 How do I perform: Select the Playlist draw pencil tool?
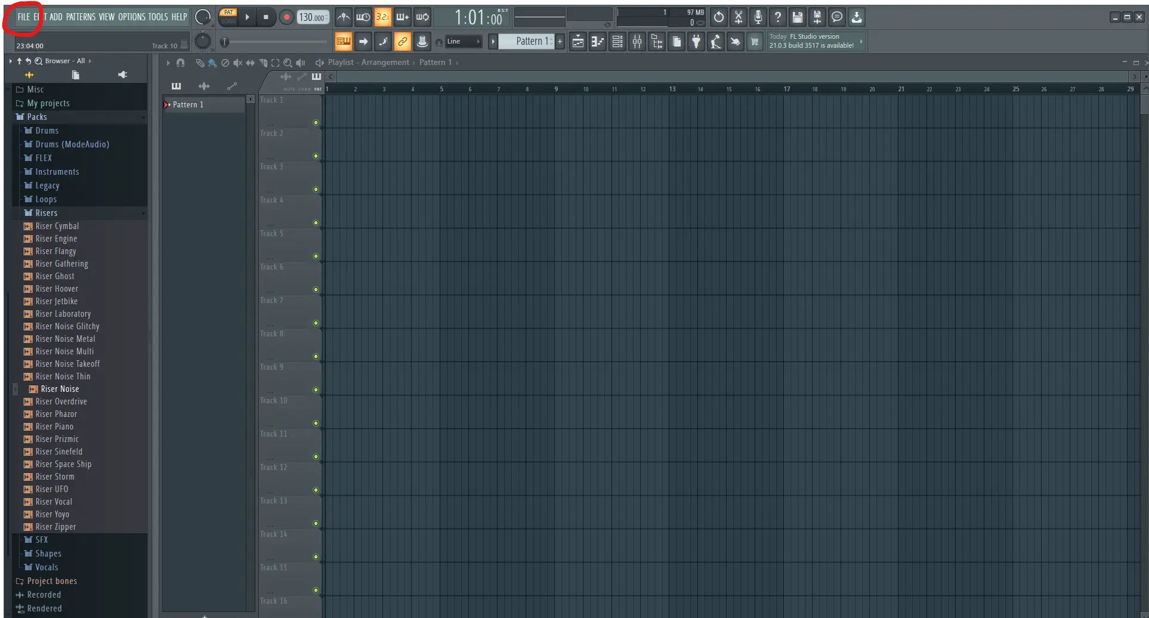(200, 63)
